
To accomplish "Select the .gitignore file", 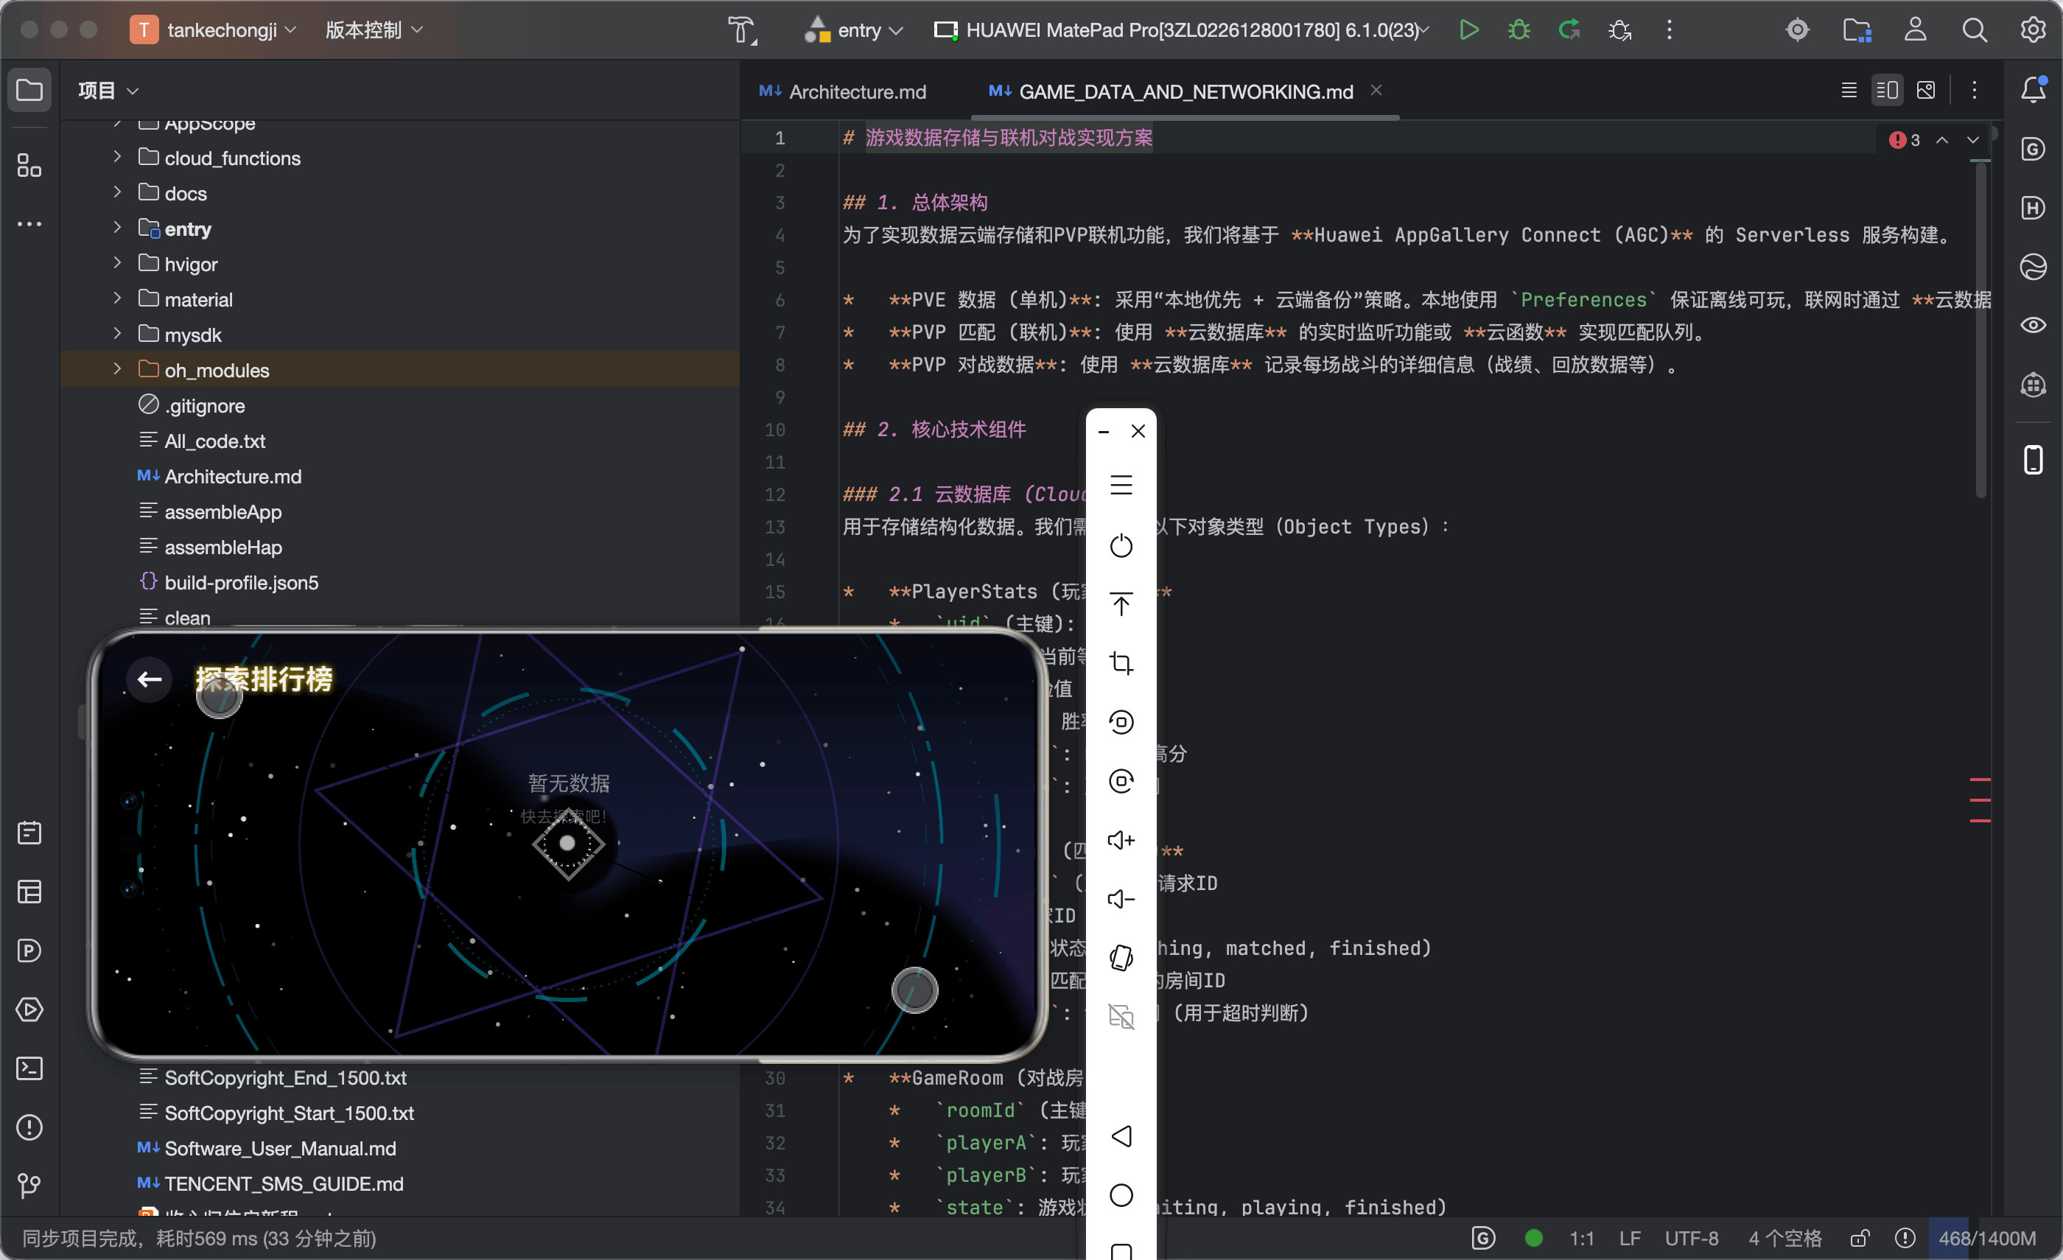I will pos(191,405).
